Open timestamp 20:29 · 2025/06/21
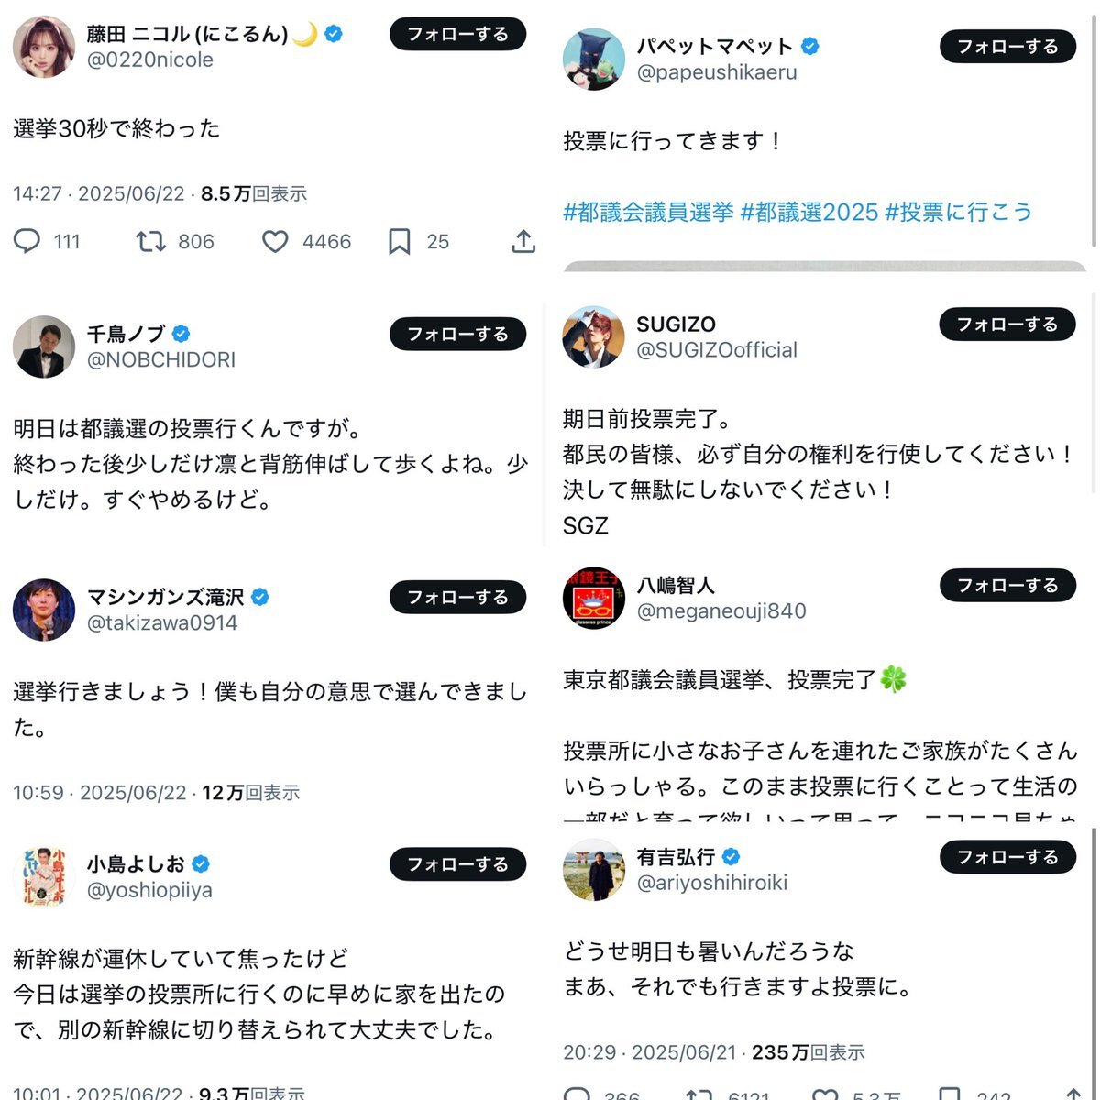This screenshot has height=1100, width=1100. coord(650,1052)
